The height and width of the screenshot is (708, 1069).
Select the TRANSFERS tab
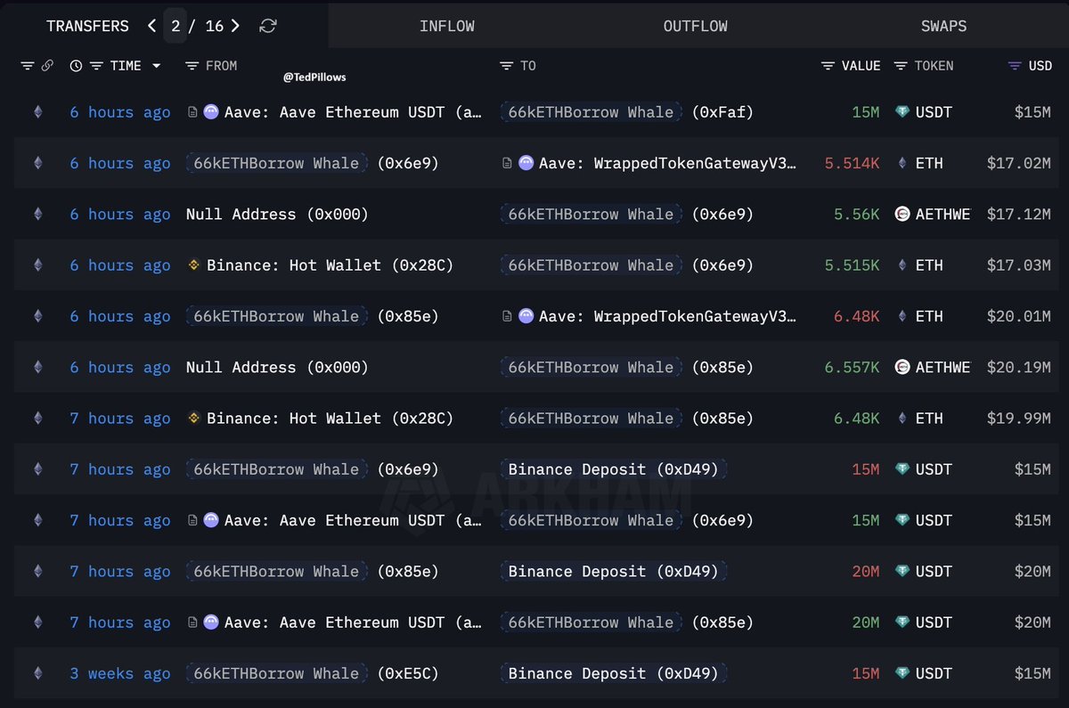tap(87, 26)
